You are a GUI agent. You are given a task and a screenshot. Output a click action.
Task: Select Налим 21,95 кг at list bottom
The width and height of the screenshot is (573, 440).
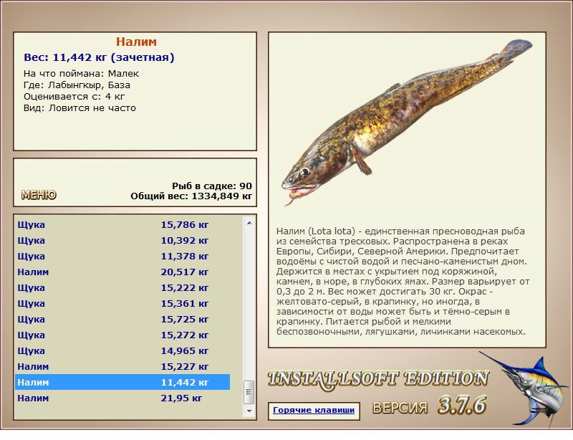tap(122, 398)
